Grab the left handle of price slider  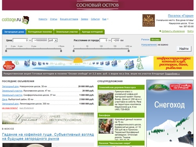pyautogui.click(x=6, y=51)
